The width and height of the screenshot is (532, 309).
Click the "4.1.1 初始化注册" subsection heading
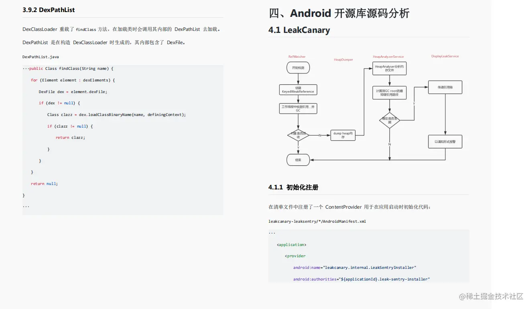(x=293, y=187)
